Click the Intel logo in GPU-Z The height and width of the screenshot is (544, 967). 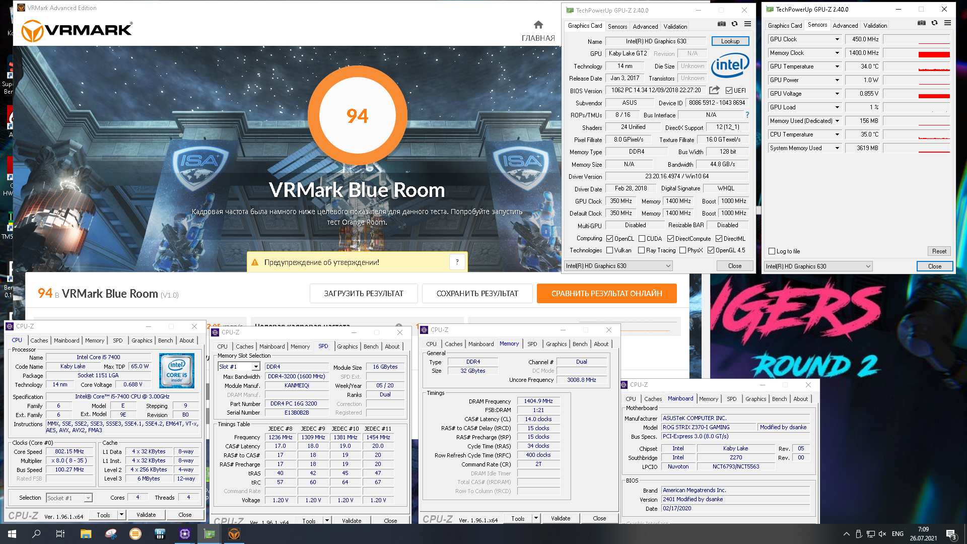coord(730,65)
